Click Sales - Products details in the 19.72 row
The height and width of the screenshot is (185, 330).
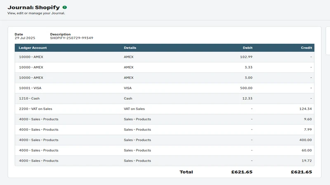137,161
